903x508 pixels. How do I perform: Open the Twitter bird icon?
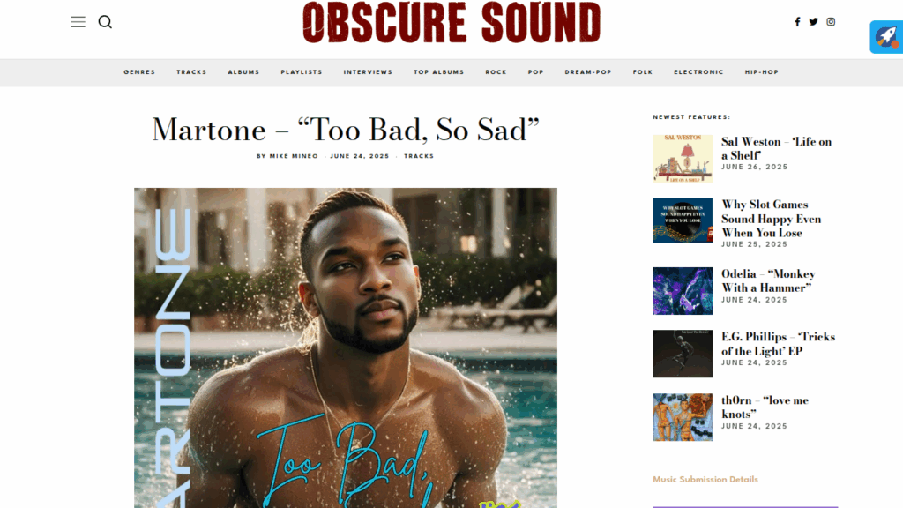point(813,22)
